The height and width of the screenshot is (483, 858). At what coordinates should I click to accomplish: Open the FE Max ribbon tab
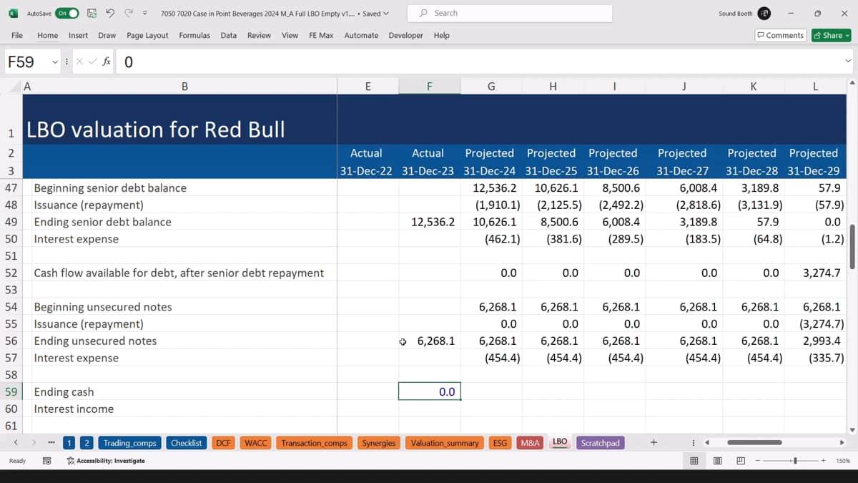point(321,35)
